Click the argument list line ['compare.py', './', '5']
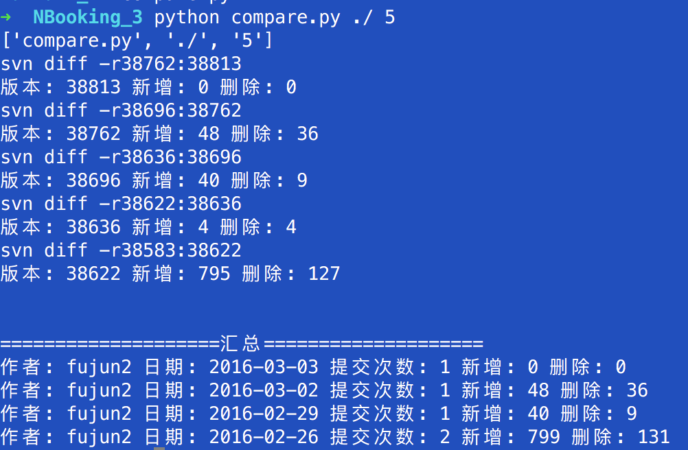This screenshot has height=450, width=688. (x=137, y=40)
